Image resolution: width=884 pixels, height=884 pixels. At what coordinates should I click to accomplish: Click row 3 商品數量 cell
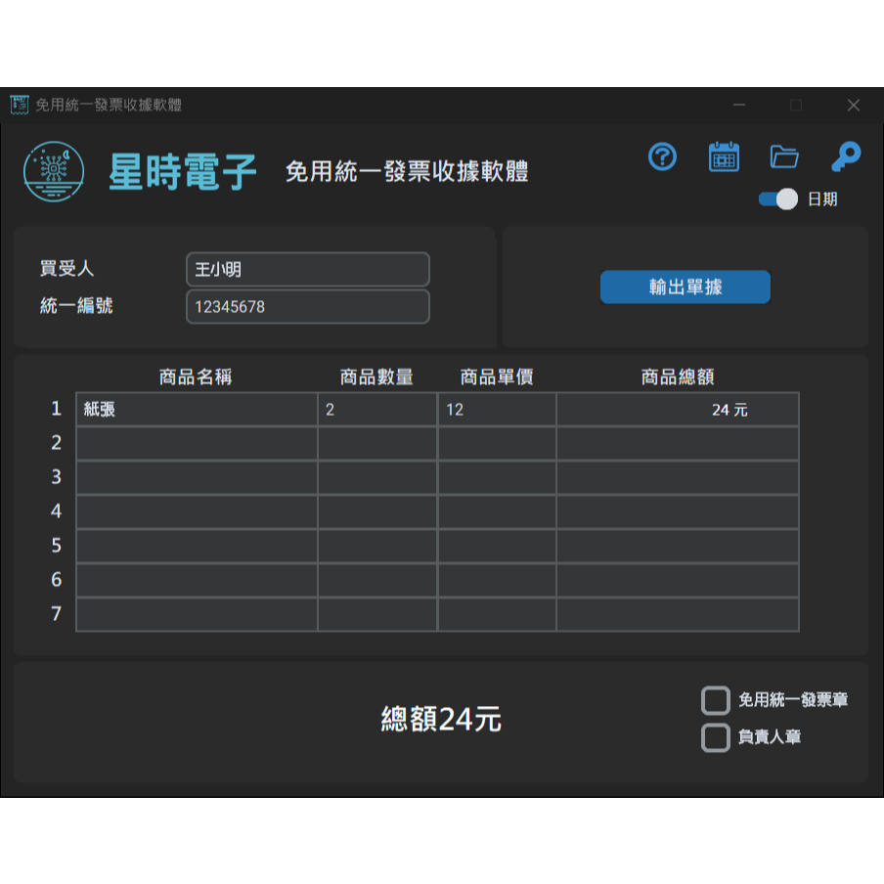coord(377,478)
